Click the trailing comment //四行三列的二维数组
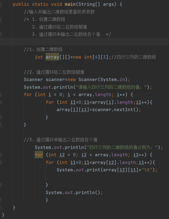Image resolution: width=169 pixels, height=219 pixels. tap(133, 57)
